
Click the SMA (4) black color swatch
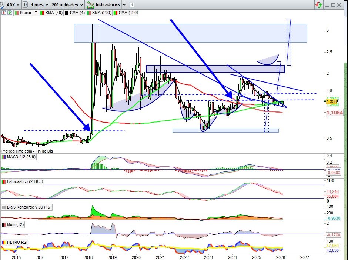(67, 13)
